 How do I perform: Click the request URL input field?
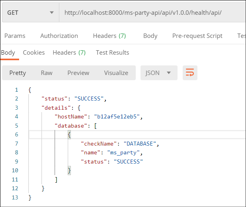(x=151, y=12)
